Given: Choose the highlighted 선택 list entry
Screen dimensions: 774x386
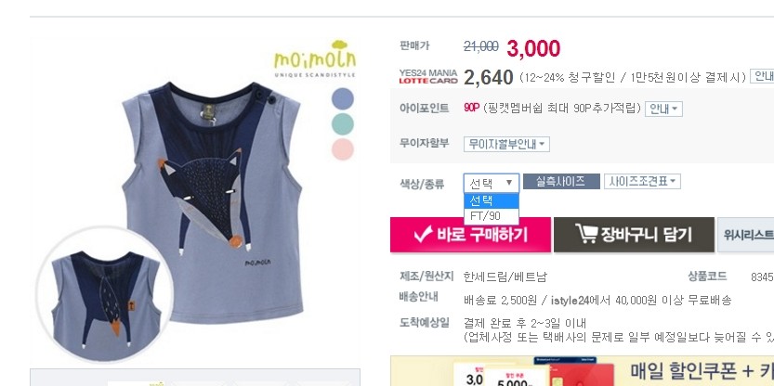Looking at the screenshot, I should coord(492,200).
